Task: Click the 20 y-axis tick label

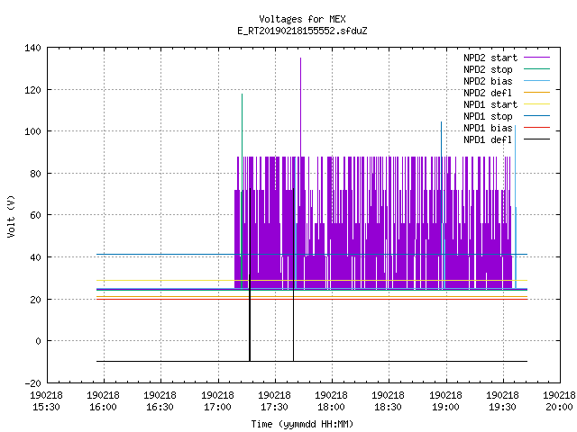Action: (35, 300)
